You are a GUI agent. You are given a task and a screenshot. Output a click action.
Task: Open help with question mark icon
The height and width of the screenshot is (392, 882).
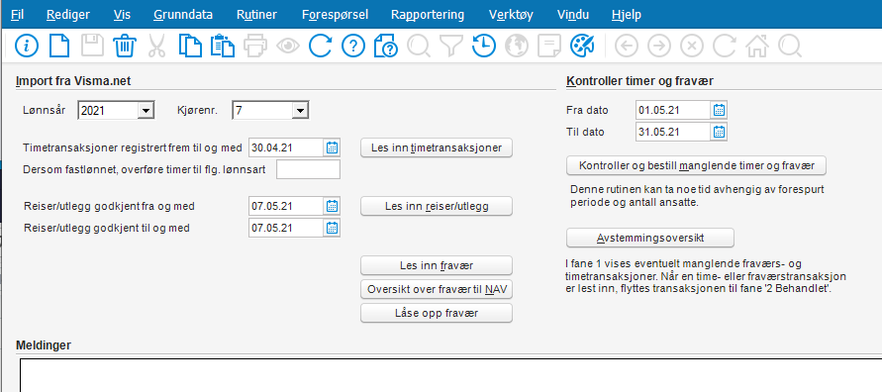353,46
